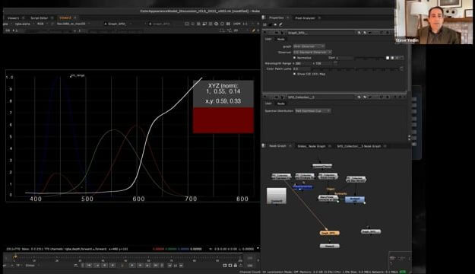This screenshot has width=475, height=274.
Task: Toggle Show CIE 1931 Map checkbox
Action: (x=294, y=74)
